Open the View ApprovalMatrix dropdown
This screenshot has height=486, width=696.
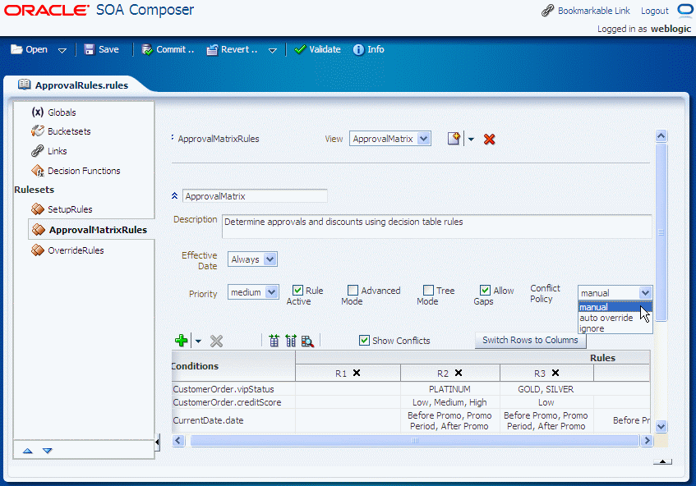[x=390, y=139]
